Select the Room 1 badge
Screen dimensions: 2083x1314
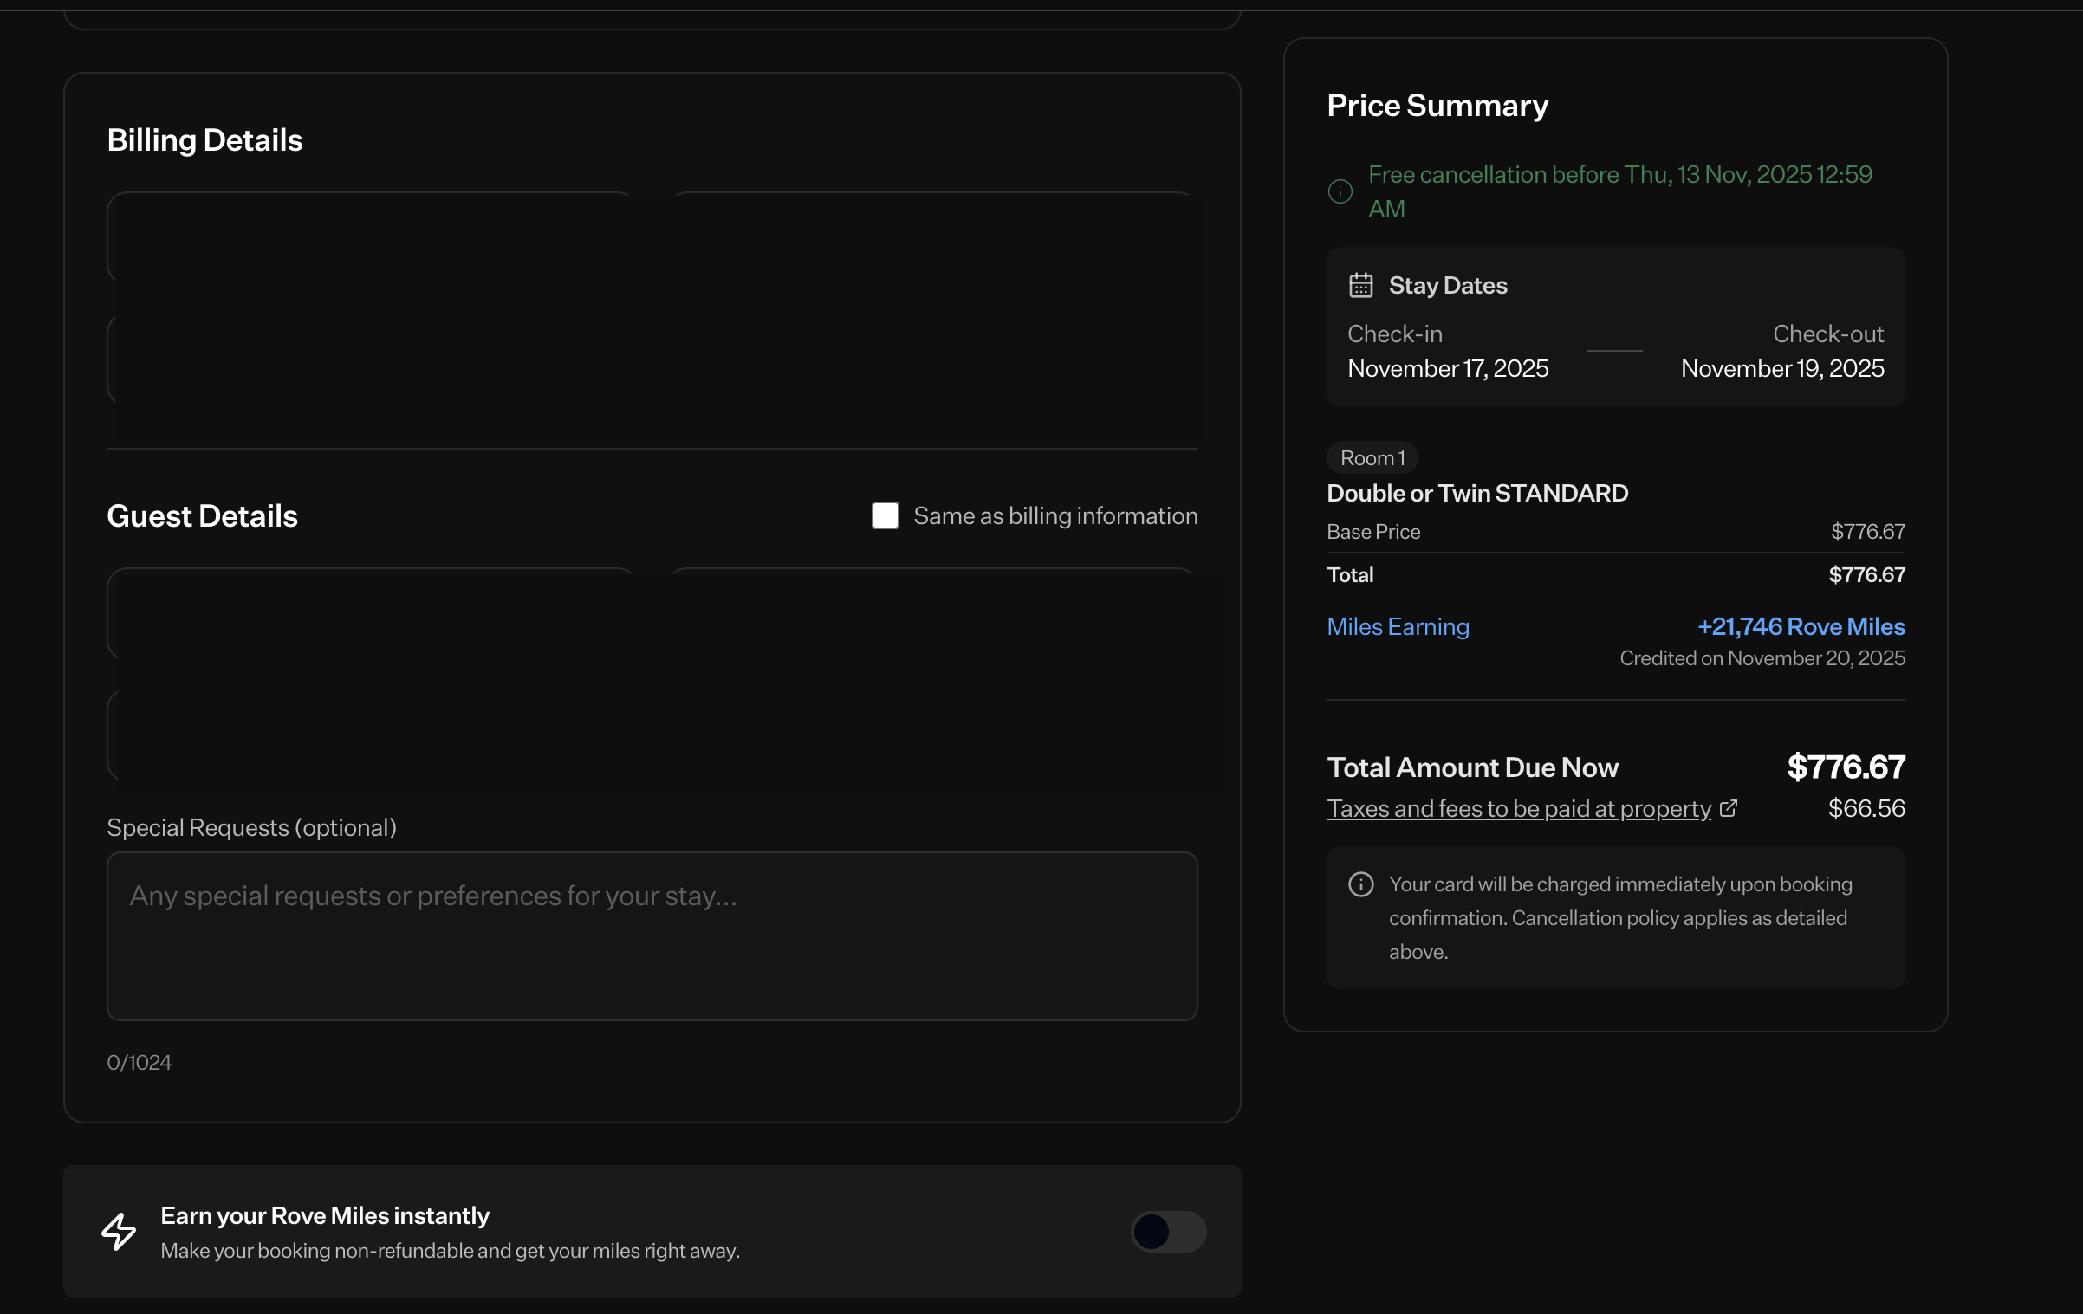coord(1372,458)
